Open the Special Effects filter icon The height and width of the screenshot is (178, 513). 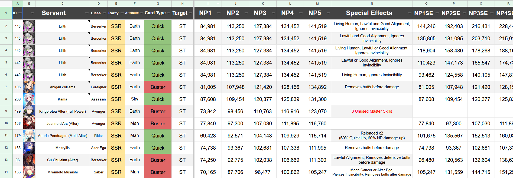point(410,13)
